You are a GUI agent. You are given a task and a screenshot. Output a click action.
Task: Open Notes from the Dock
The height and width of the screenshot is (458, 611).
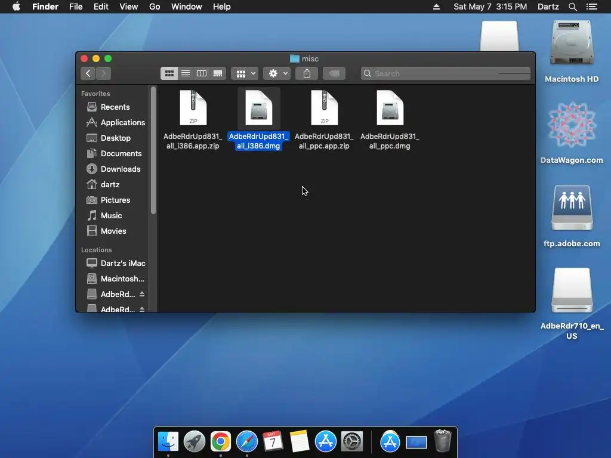point(300,441)
